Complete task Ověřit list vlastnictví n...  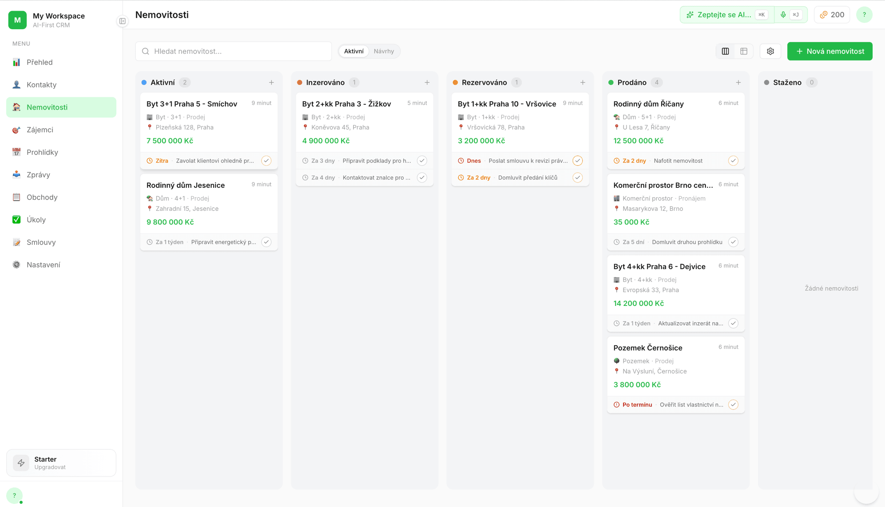(x=734, y=405)
